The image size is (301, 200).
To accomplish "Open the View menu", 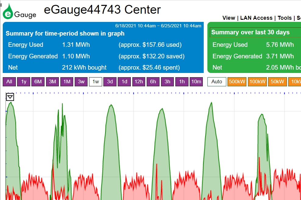I will click(x=229, y=18).
